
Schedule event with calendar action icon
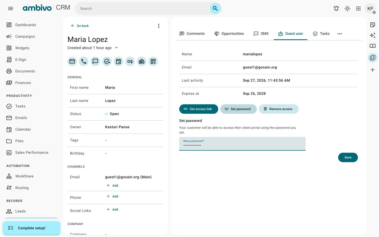click(x=118, y=61)
